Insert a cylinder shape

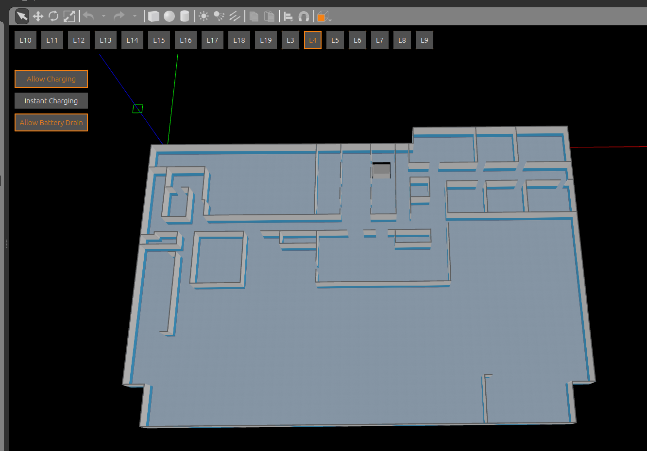click(185, 16)
